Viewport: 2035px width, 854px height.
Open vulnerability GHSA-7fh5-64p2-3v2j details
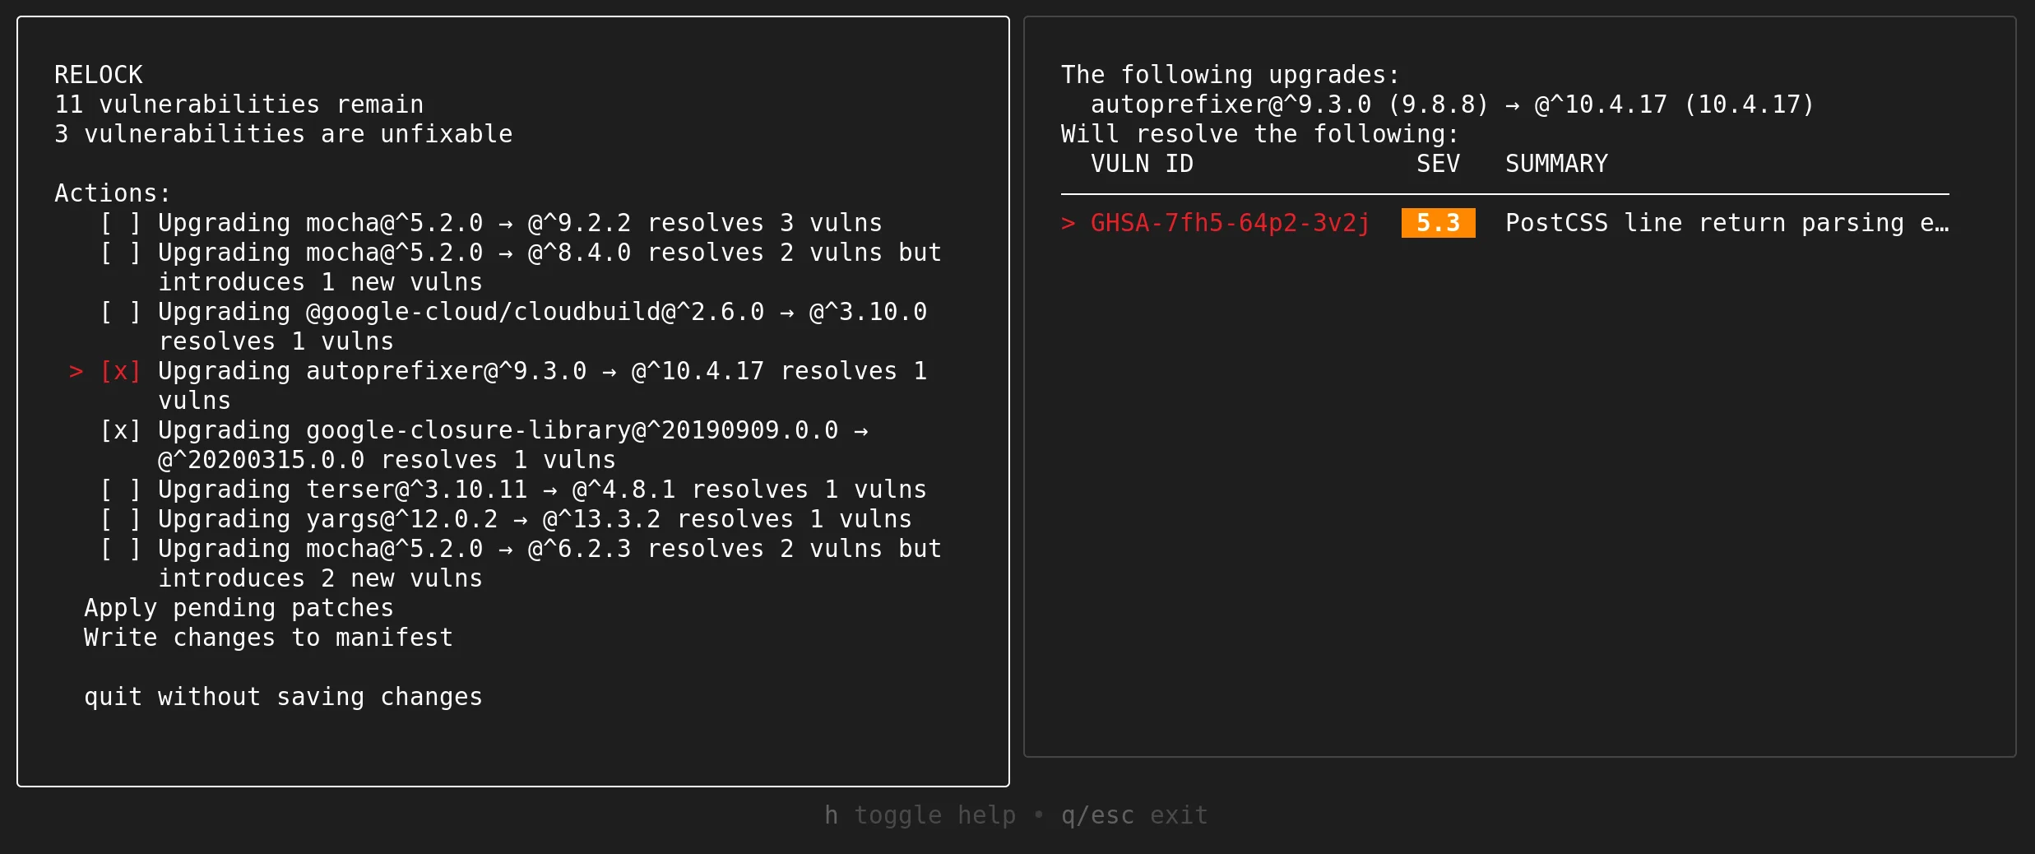pyautogui.click(x=1229, y=222)
